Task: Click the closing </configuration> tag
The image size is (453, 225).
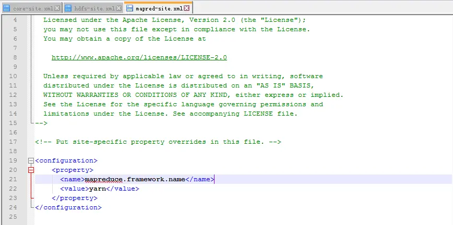Action: [68, 207]
